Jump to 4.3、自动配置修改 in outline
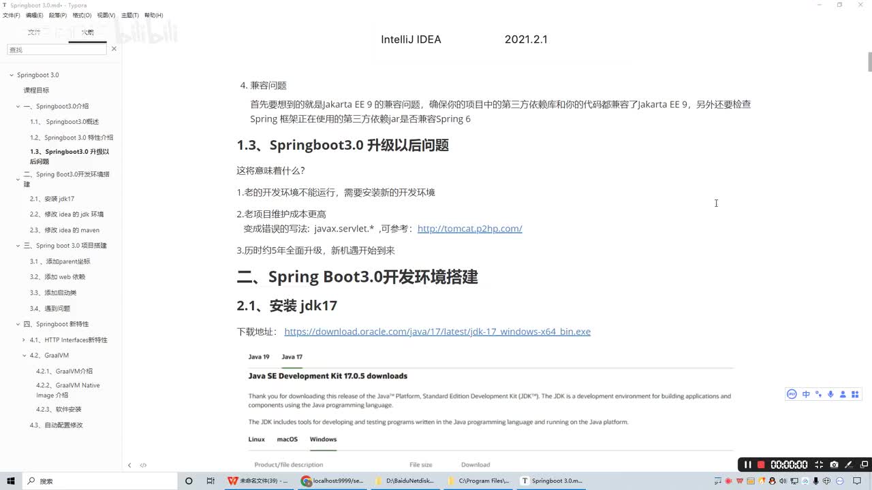 point(56,425)
